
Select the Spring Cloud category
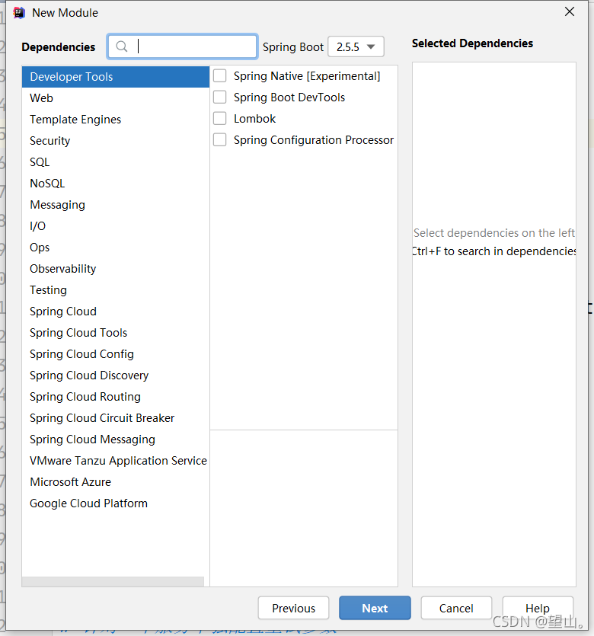(116, 312)
